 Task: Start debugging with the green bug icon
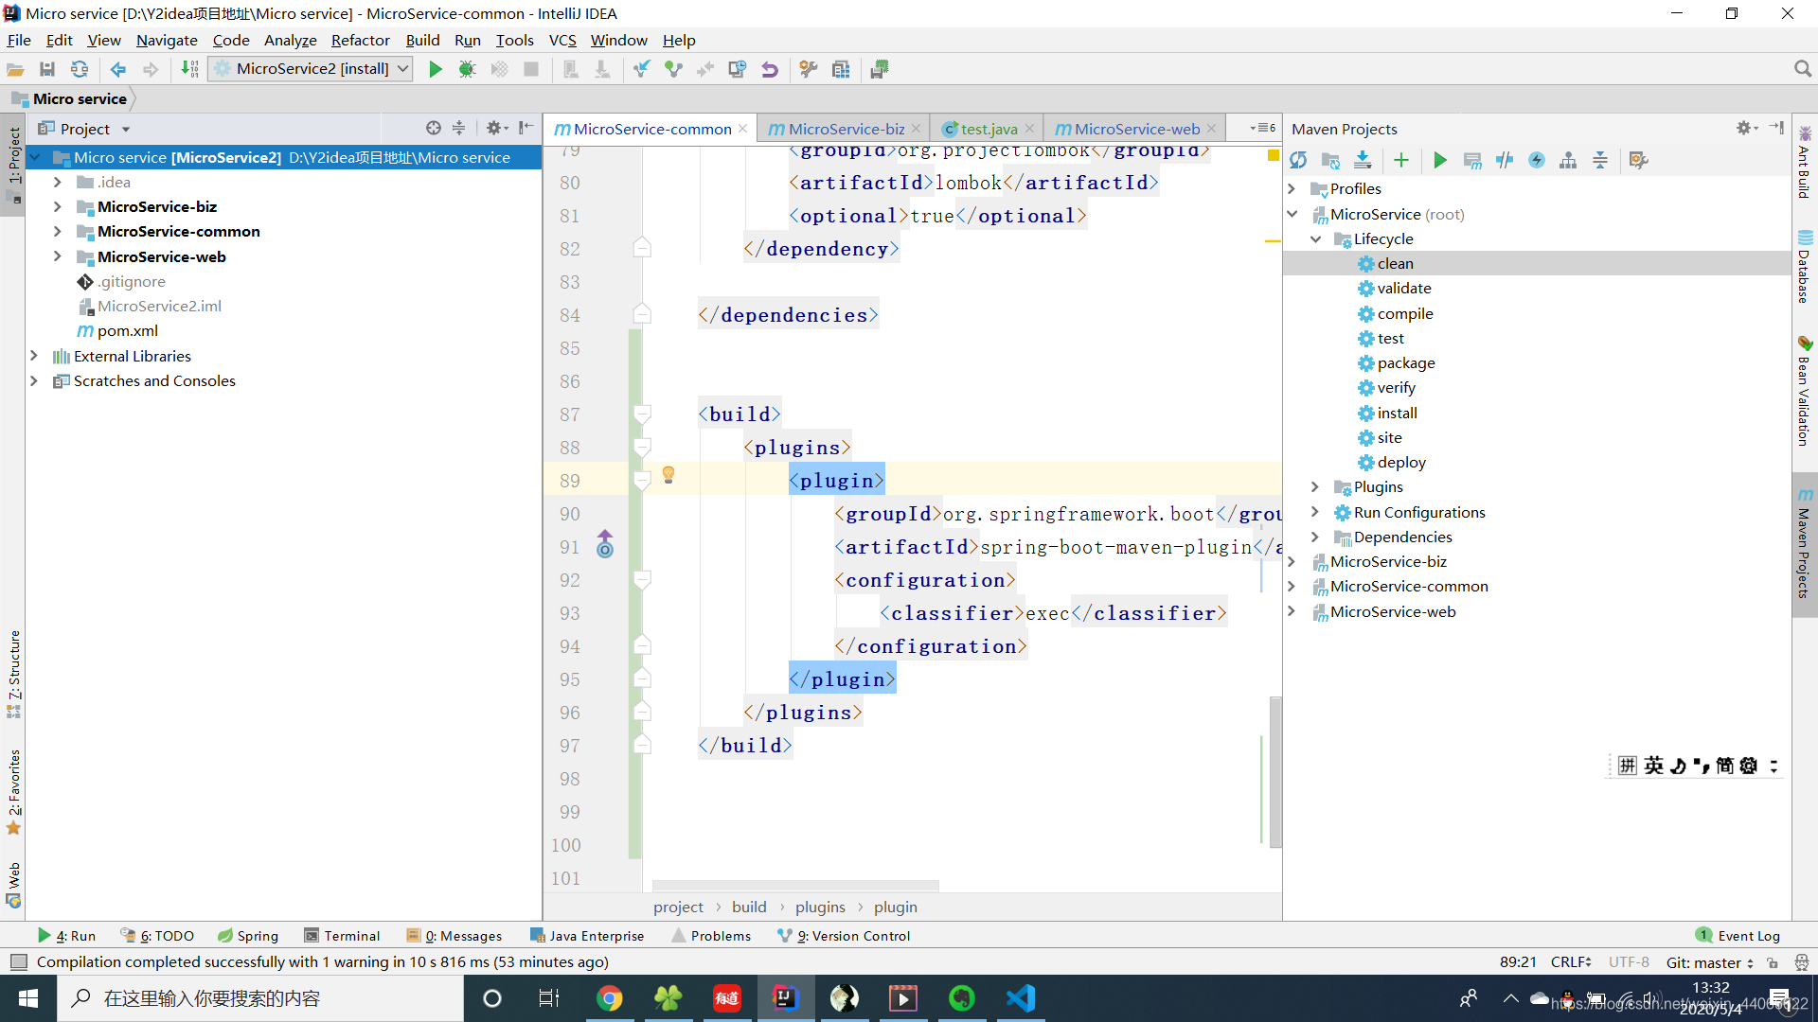pyautogui.click(x=467, y=69)
